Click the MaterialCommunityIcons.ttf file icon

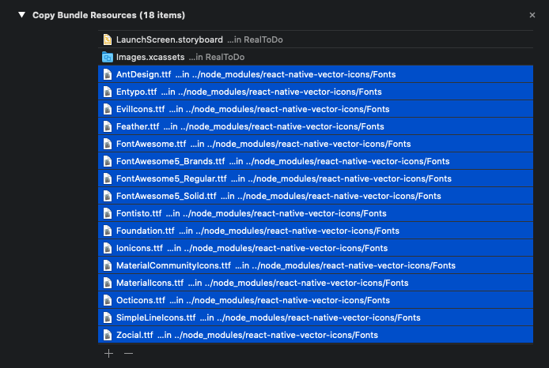pyautogui.click(x=108, y=265)
